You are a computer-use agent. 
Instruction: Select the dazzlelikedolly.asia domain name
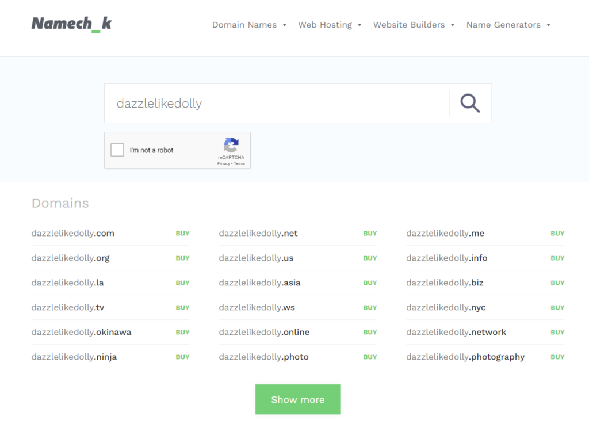(259, 283)
